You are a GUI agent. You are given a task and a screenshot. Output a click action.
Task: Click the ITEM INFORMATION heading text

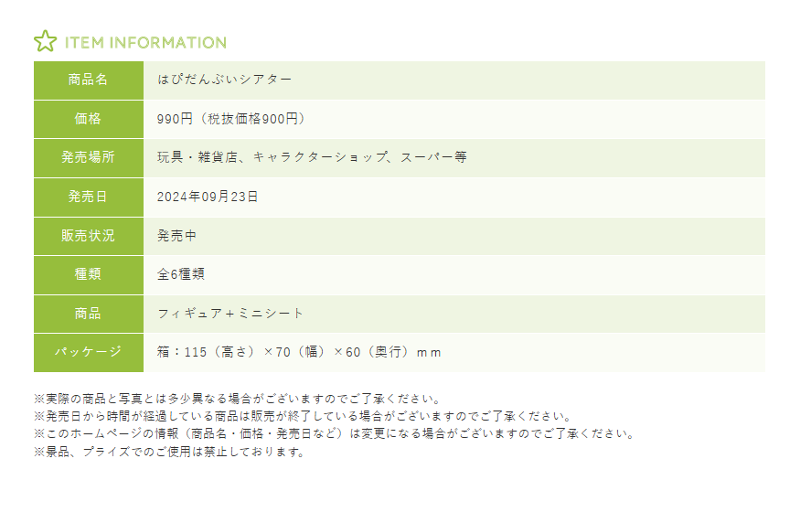click(x=145, y=42)
